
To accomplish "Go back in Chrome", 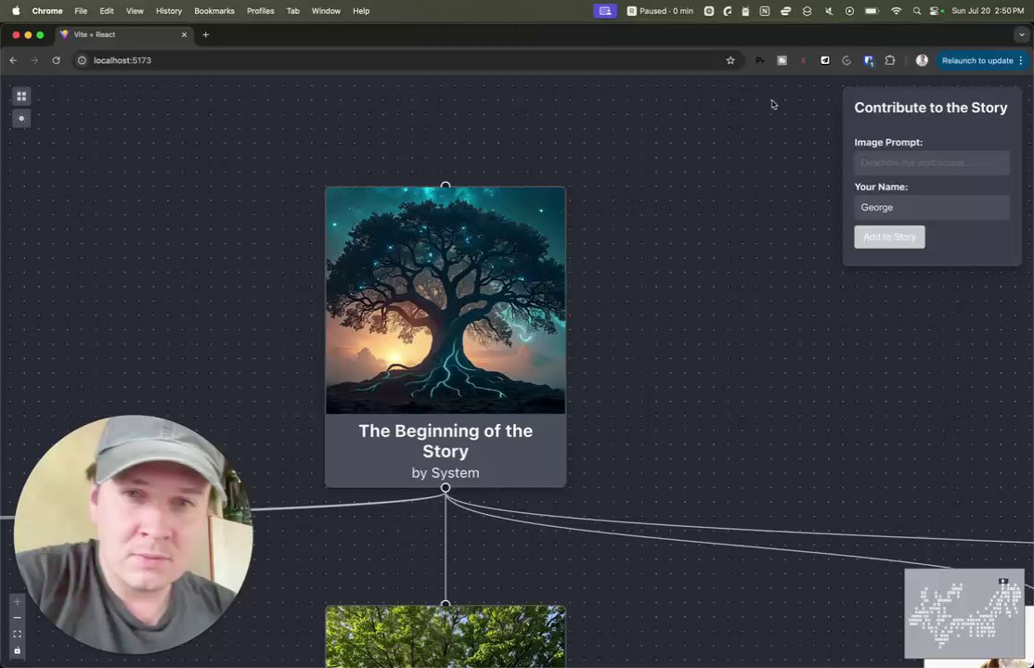I will (x=13, y=60).
